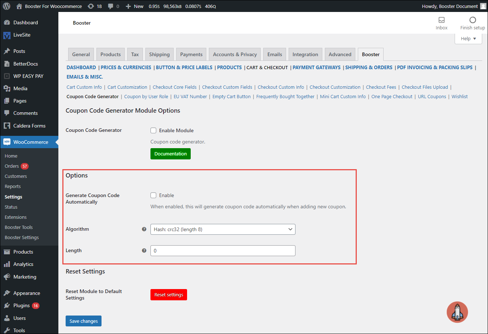Click the Tools wrench icon
The height and width of the screenshot is (334, 488).
[x=7, y=330]
